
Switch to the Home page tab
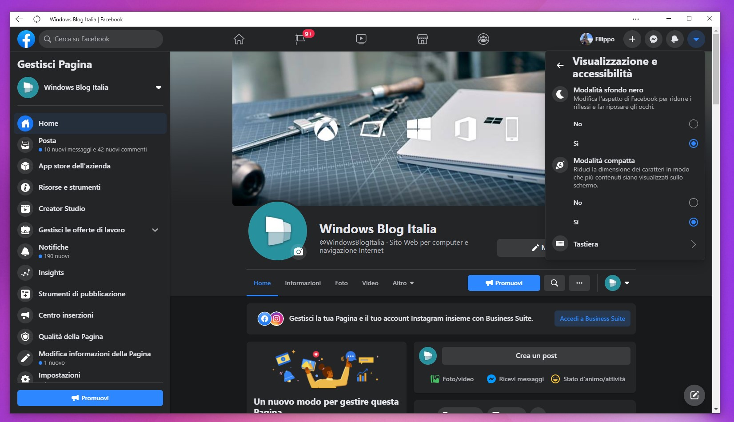click(262, 283)
